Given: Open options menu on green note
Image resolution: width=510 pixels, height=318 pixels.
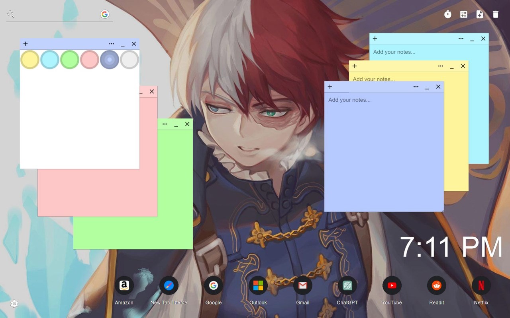Looking at the screenshot, I should 165,124.
